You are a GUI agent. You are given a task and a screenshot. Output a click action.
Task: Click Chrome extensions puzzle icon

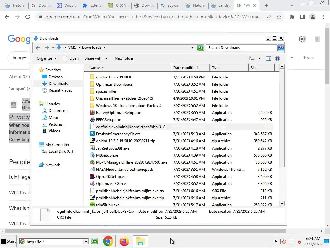pyautogui.click(x=292, y=17)
